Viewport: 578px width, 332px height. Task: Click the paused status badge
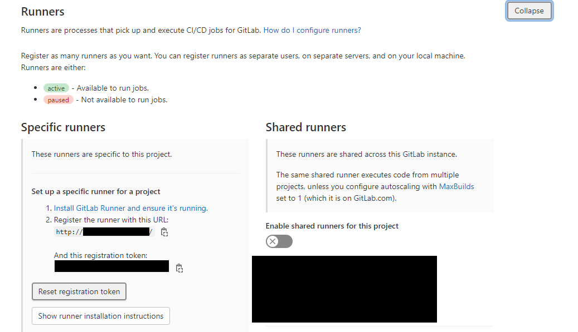[x=58, y=100]
